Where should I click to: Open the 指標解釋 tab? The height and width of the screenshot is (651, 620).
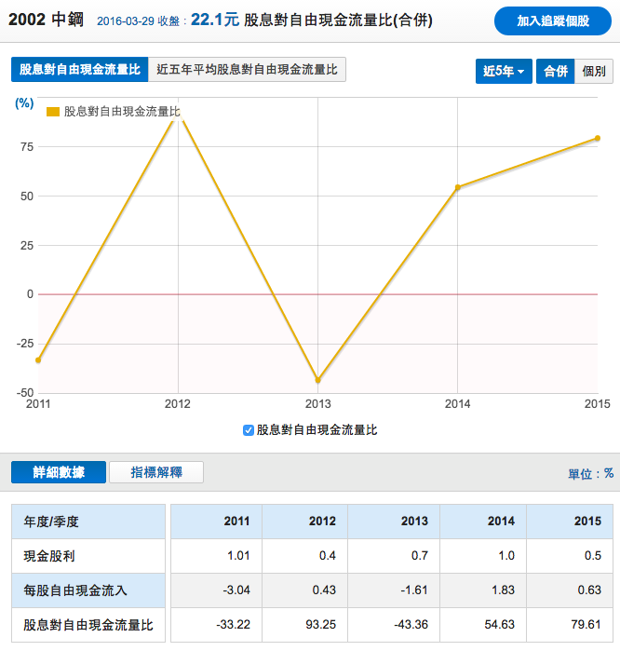pyautogui.click(x=156, y=472)
